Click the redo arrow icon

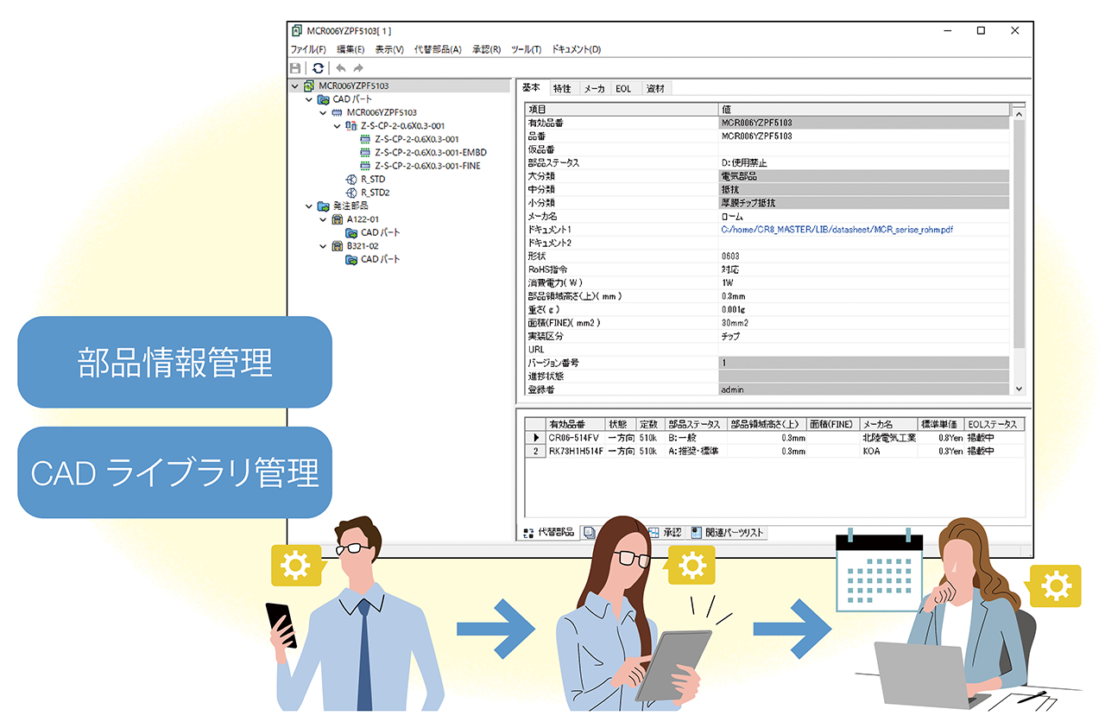358,68
